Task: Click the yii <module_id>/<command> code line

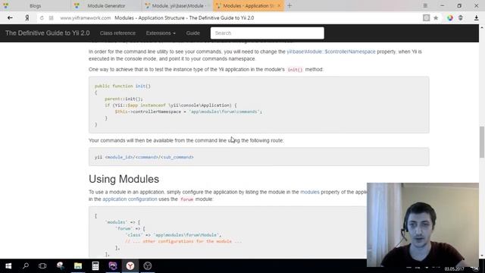Action: pyautogui.click(x=144, y=157)
